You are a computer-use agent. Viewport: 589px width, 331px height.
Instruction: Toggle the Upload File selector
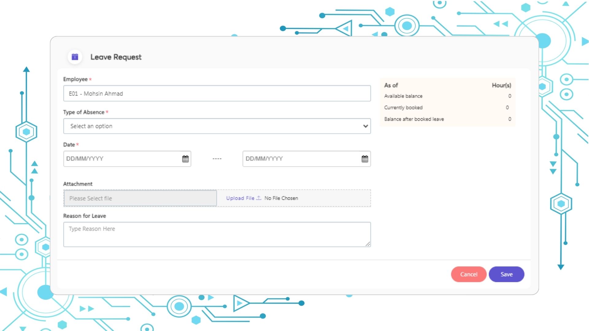click(243, 198)
